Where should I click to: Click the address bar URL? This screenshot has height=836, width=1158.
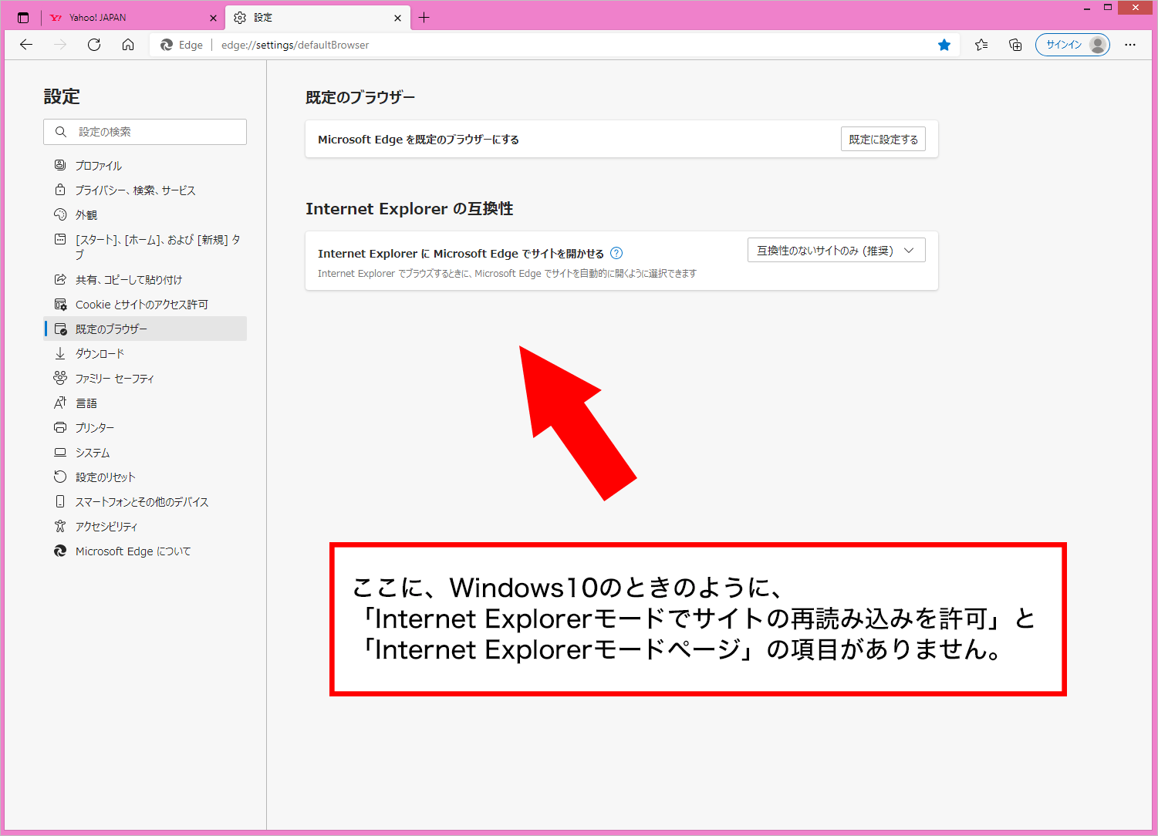(x=295, y=45)
